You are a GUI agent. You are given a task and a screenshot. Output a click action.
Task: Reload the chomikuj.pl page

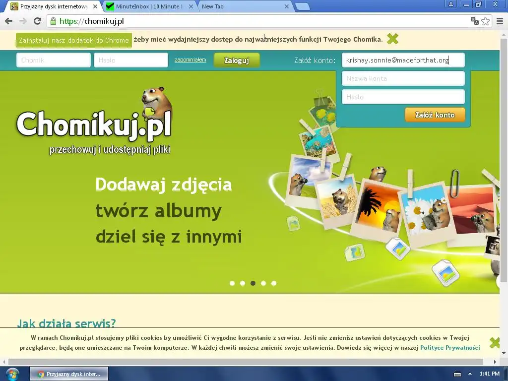point(38,21)
